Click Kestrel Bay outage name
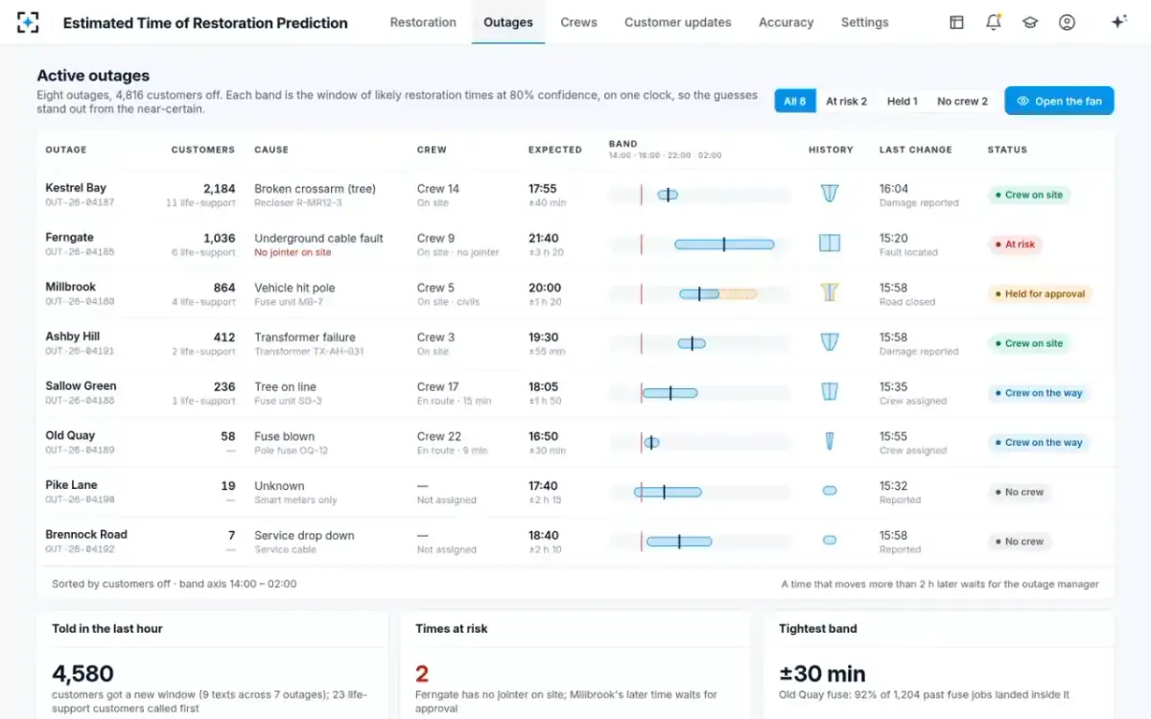1151x719 pixels. (76, 188)
